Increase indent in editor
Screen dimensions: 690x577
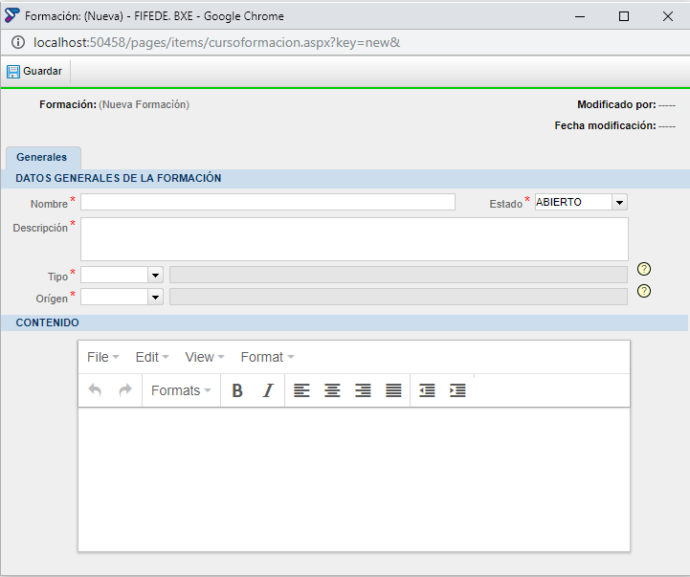[457, 390]
